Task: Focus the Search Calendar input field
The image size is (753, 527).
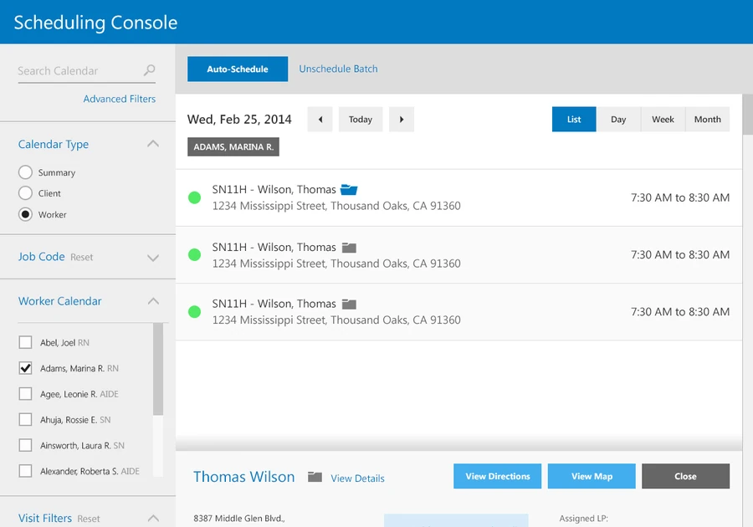Action: [86, 71]
